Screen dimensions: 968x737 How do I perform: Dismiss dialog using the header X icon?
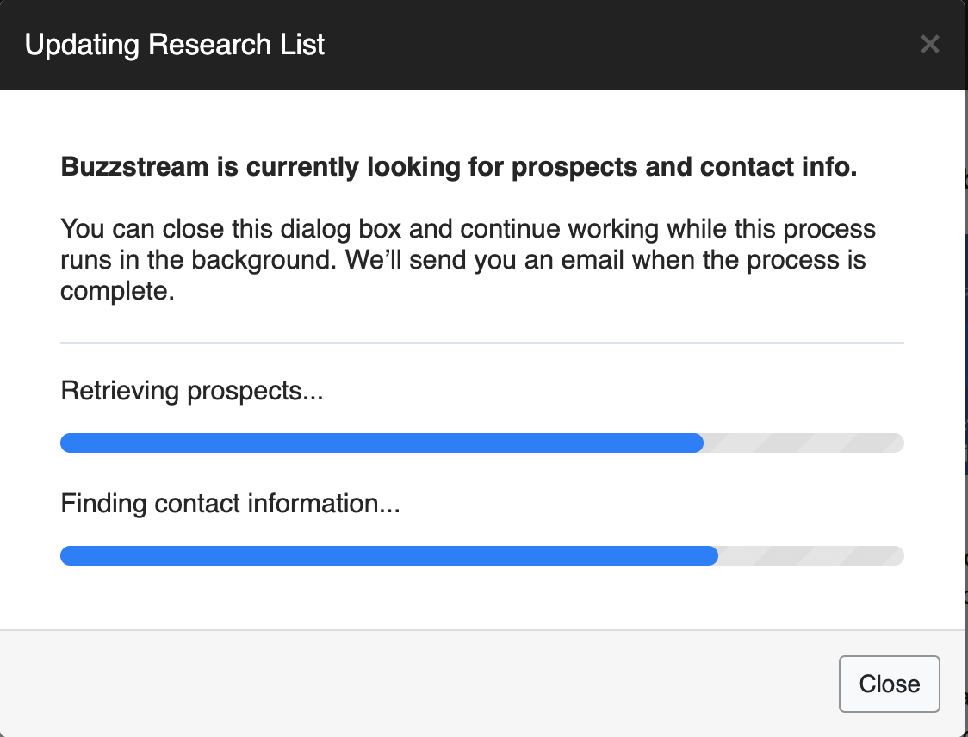pos(929,44)
